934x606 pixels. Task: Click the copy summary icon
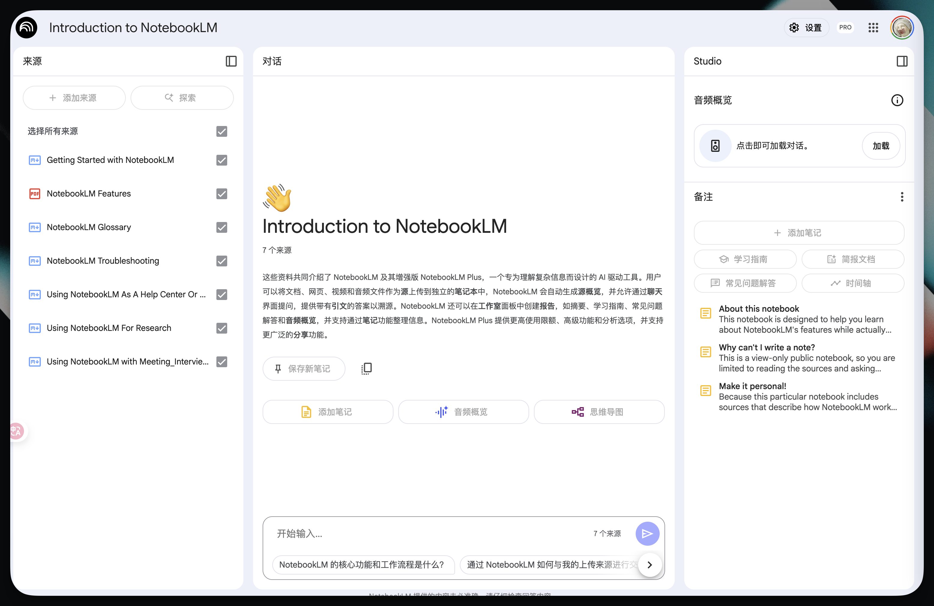pos(366,368)
